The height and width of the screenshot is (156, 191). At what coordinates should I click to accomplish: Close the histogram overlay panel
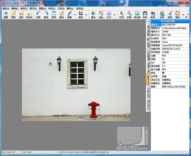(146, 129)
